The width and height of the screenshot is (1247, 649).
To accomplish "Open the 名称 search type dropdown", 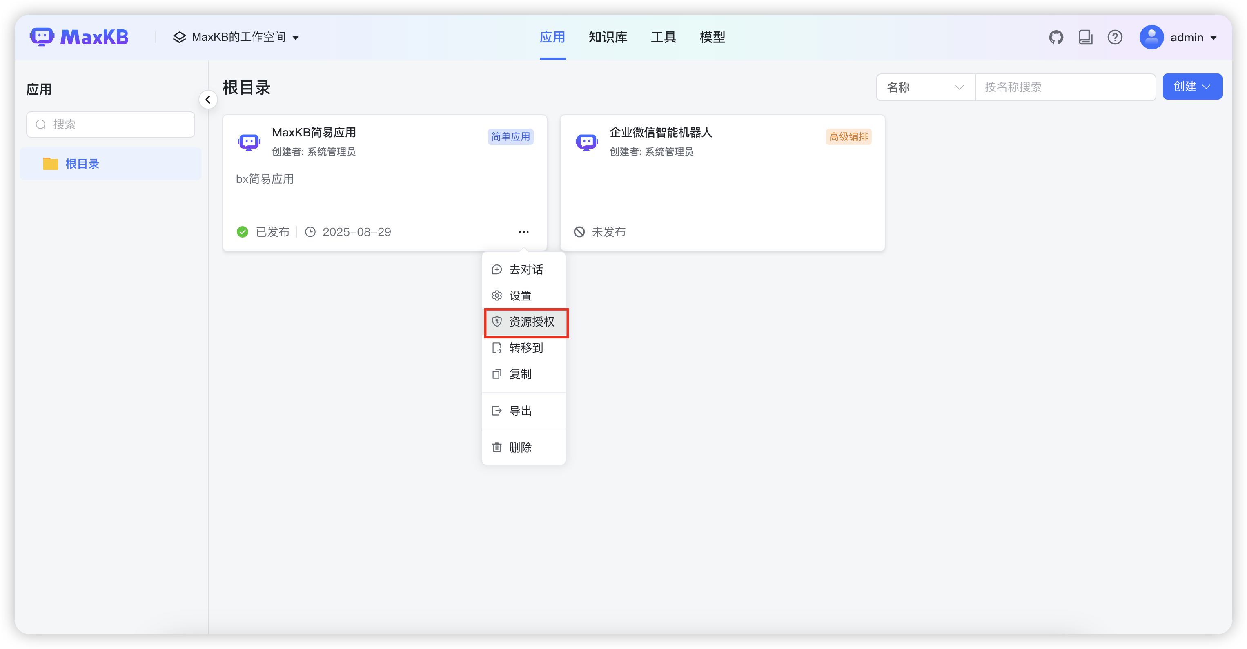I will point(925,87).
